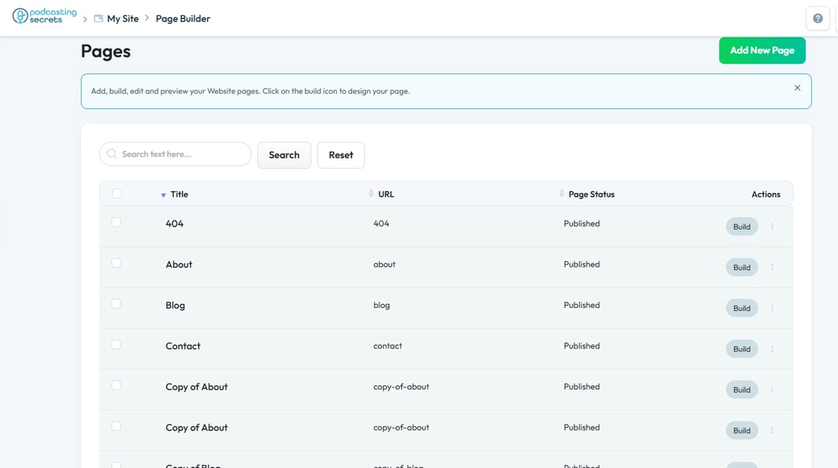This screenshot has width=838, height=468.
Task: Click the Podcasting Secrets logo
Action: [x=45, y=16]
